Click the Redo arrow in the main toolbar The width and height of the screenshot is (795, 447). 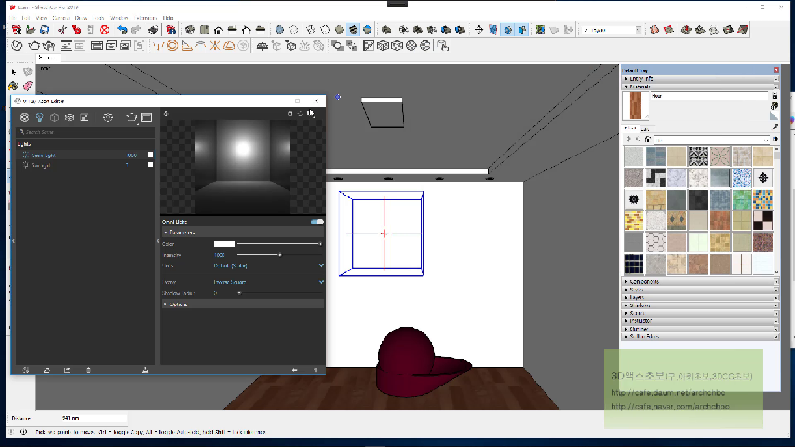(136, 30)
